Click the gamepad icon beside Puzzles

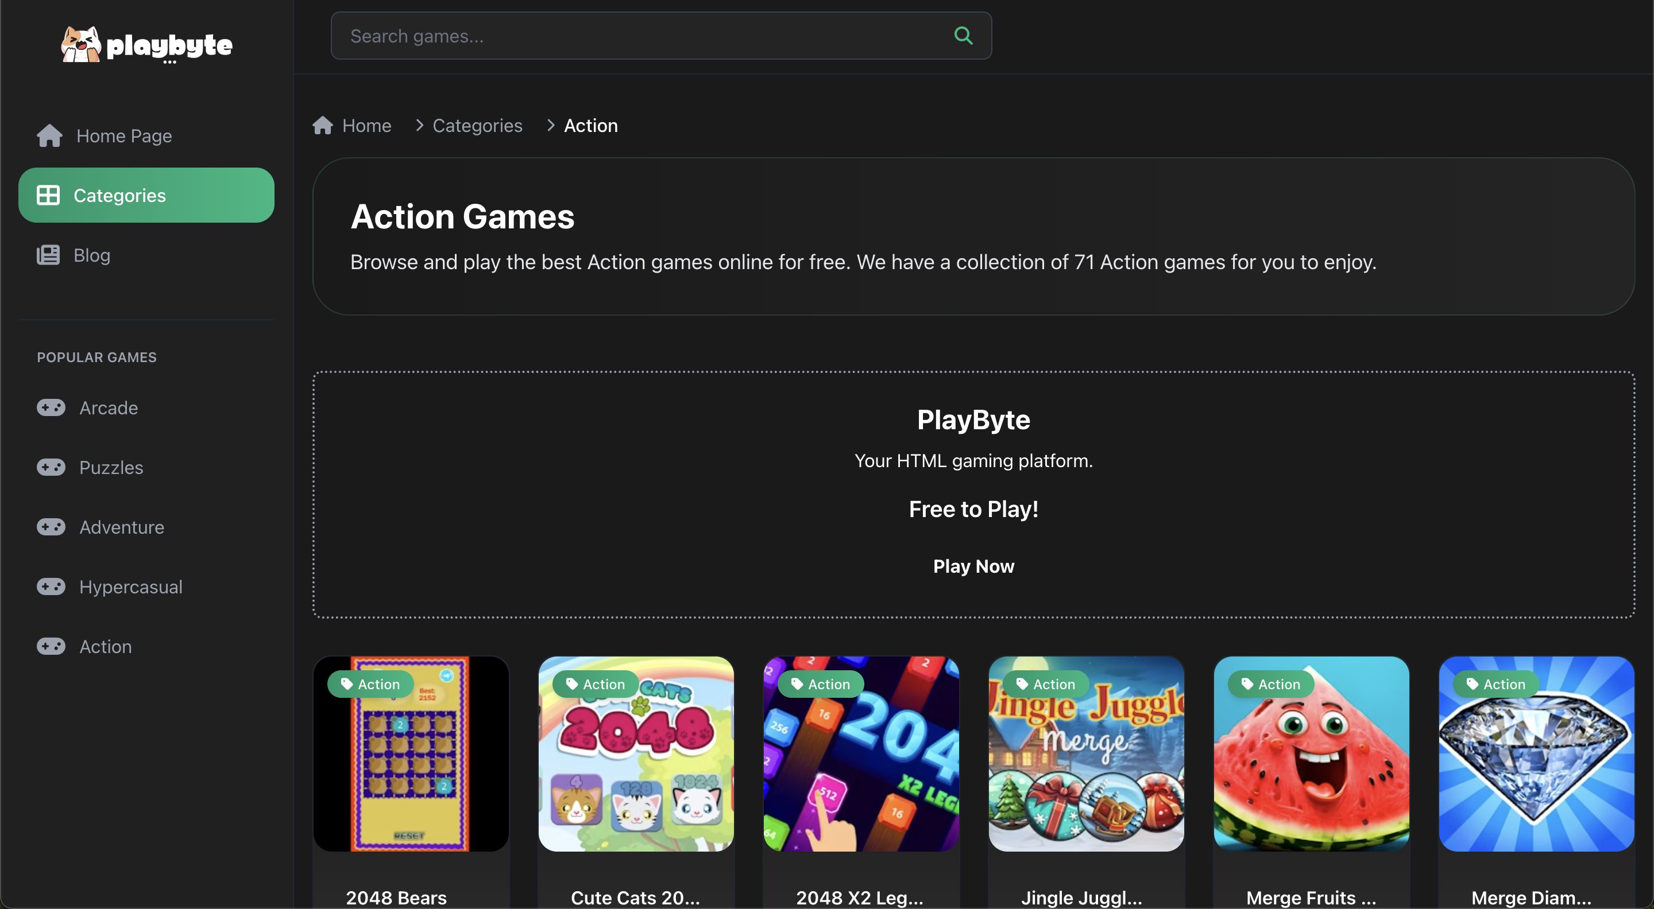click(x=51, y=467)
